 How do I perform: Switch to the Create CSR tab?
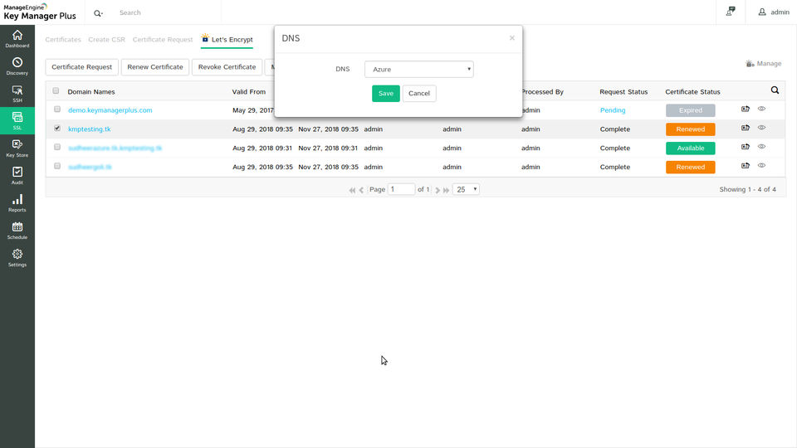(107, 40)
